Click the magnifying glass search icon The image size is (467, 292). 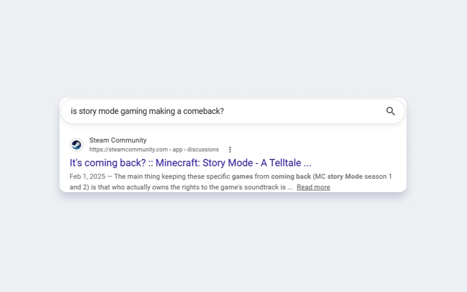click(x=391, y=111)
